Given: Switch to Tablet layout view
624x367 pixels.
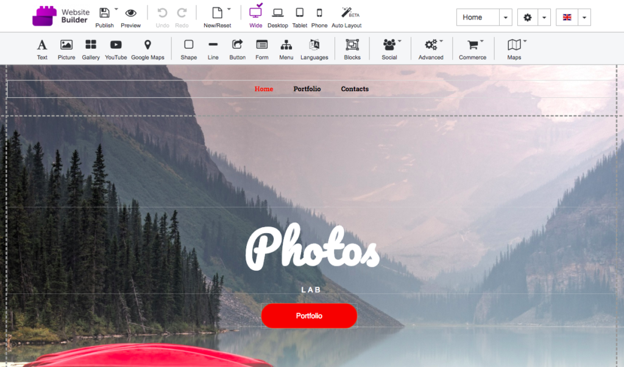Looking at the screenshot, I should coord(300,18).
